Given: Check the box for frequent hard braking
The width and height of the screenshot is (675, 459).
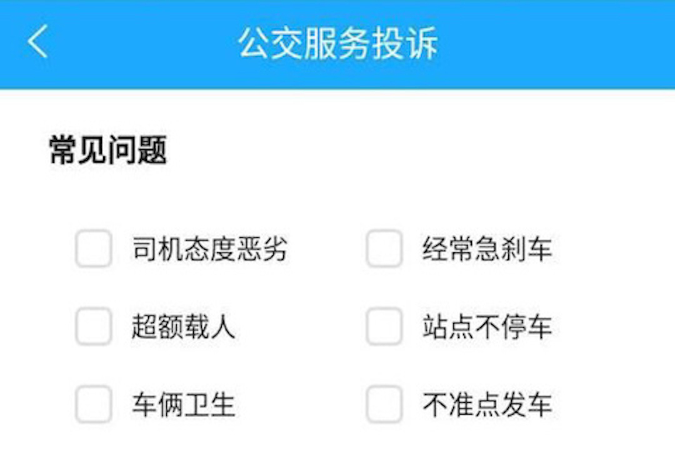Looking at the screenshot, I should 384,249.
